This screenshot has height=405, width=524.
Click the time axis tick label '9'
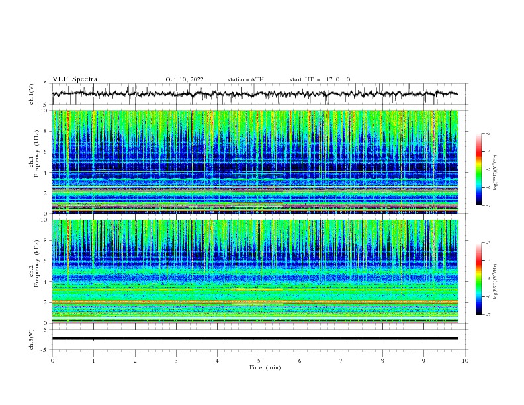coord(423,361)
